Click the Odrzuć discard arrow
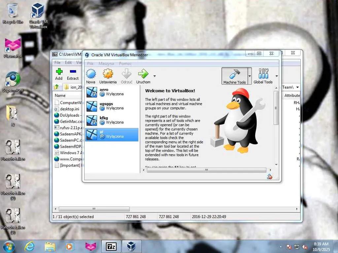This screenshot has height=253, width=338. click(126, 76)
